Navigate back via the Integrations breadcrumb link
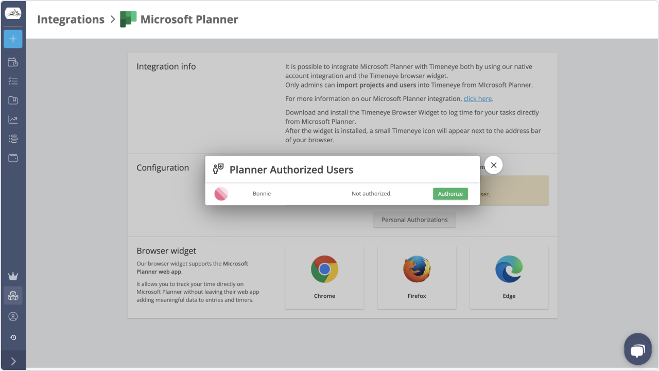659x371 pixels. (71, 19)
